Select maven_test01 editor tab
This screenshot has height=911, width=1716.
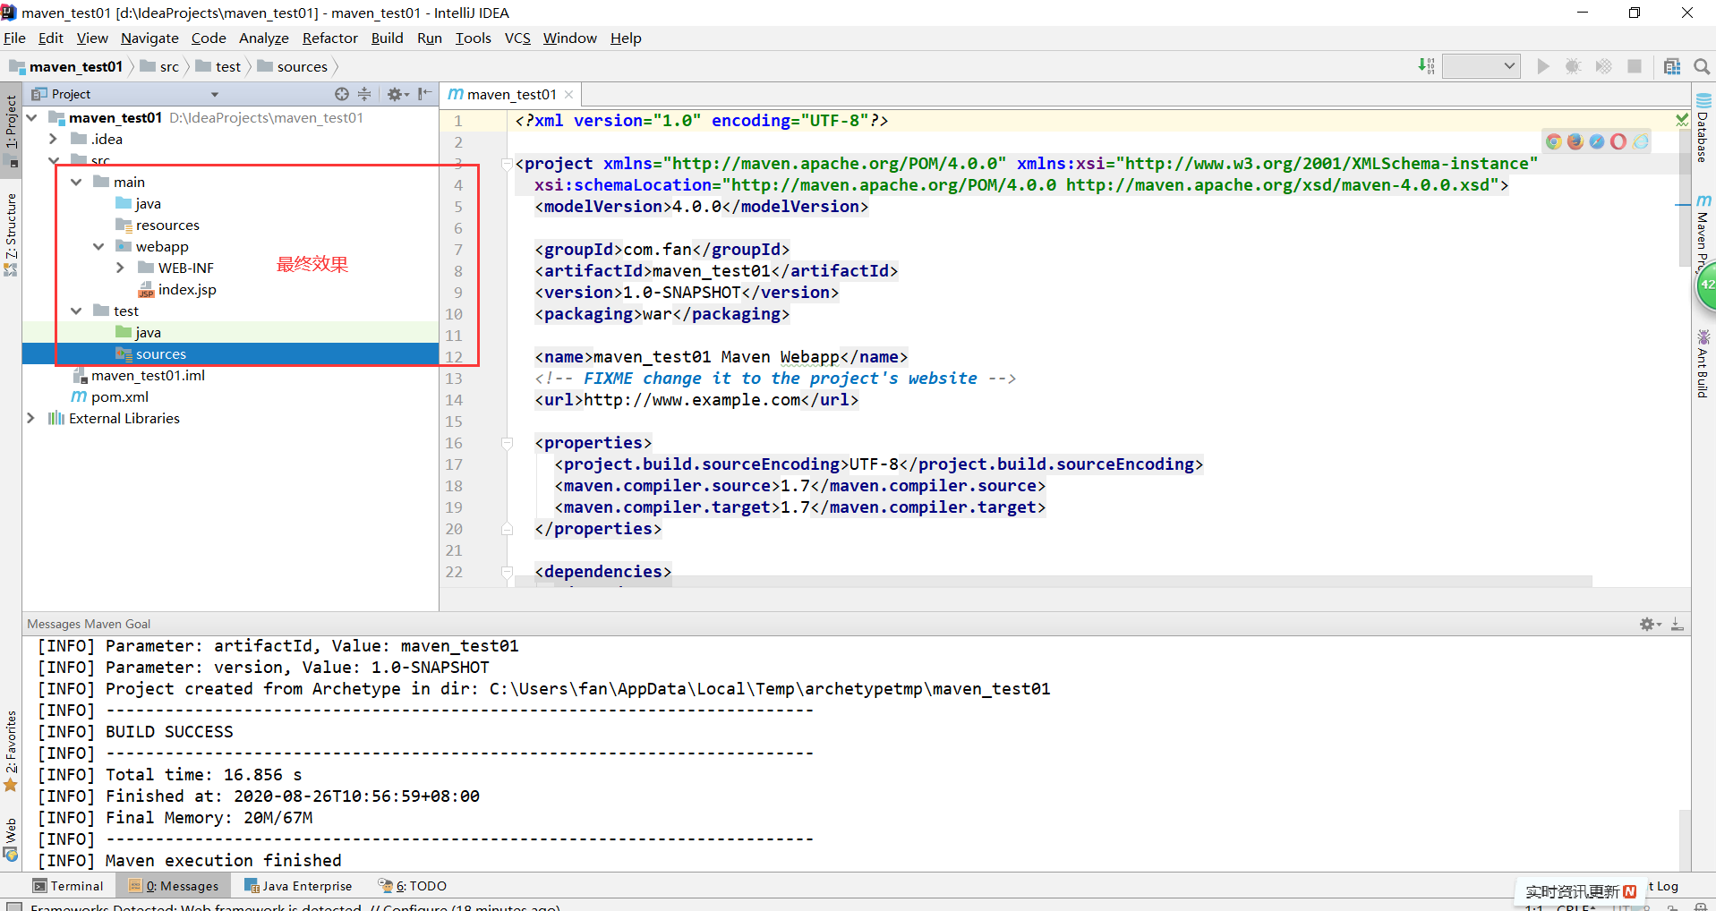(511, 94)
